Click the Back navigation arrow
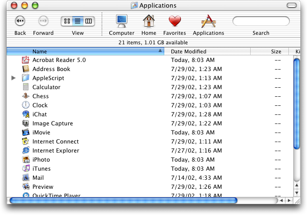This screenshot has width=307, height=215. pyautogui.click(x=20, y=21)
